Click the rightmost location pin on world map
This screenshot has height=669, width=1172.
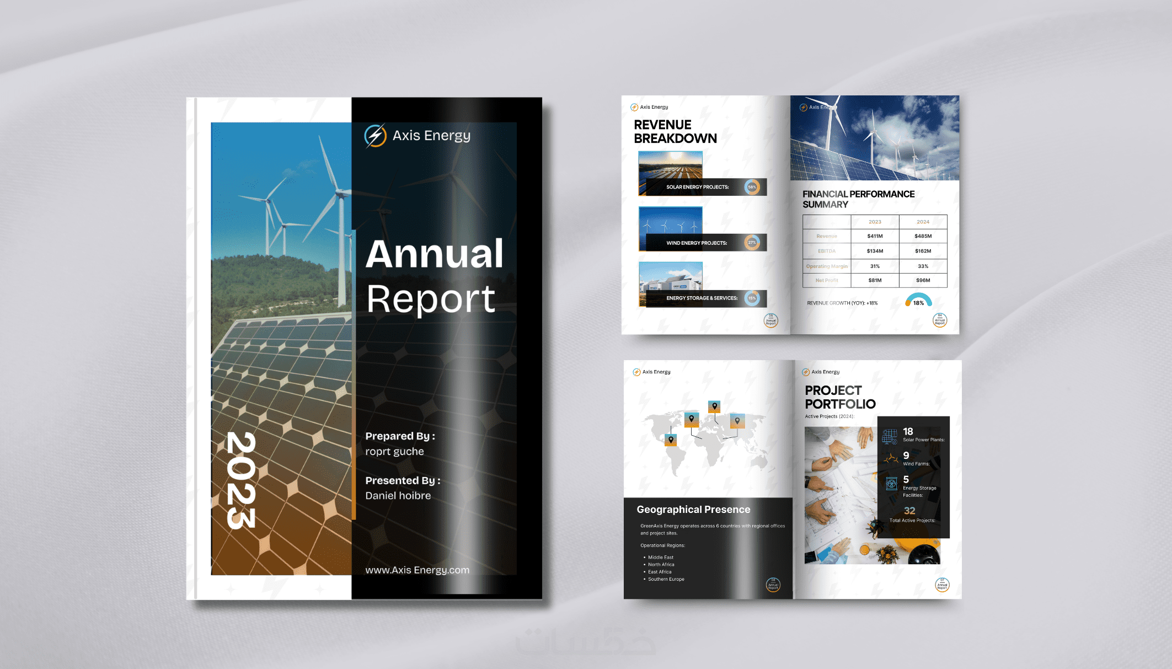pos(737,421)
